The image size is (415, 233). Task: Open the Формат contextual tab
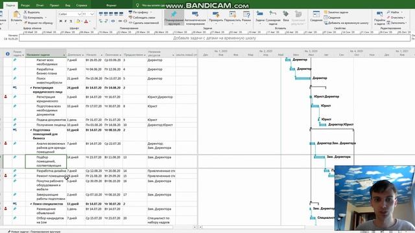[111, 5]
